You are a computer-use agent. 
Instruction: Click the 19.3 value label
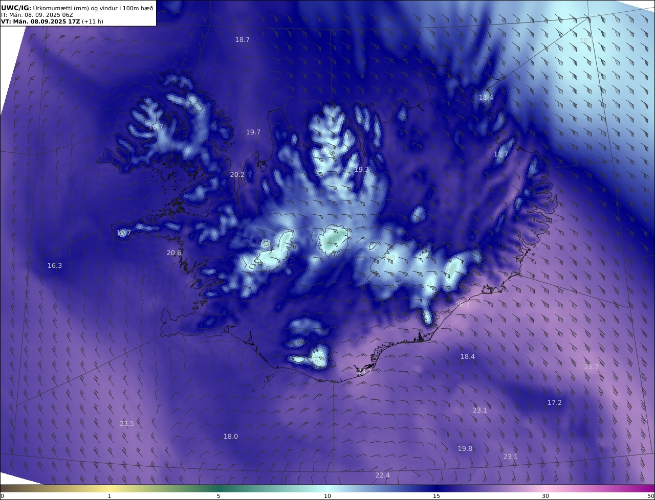[x=362, y=169]
